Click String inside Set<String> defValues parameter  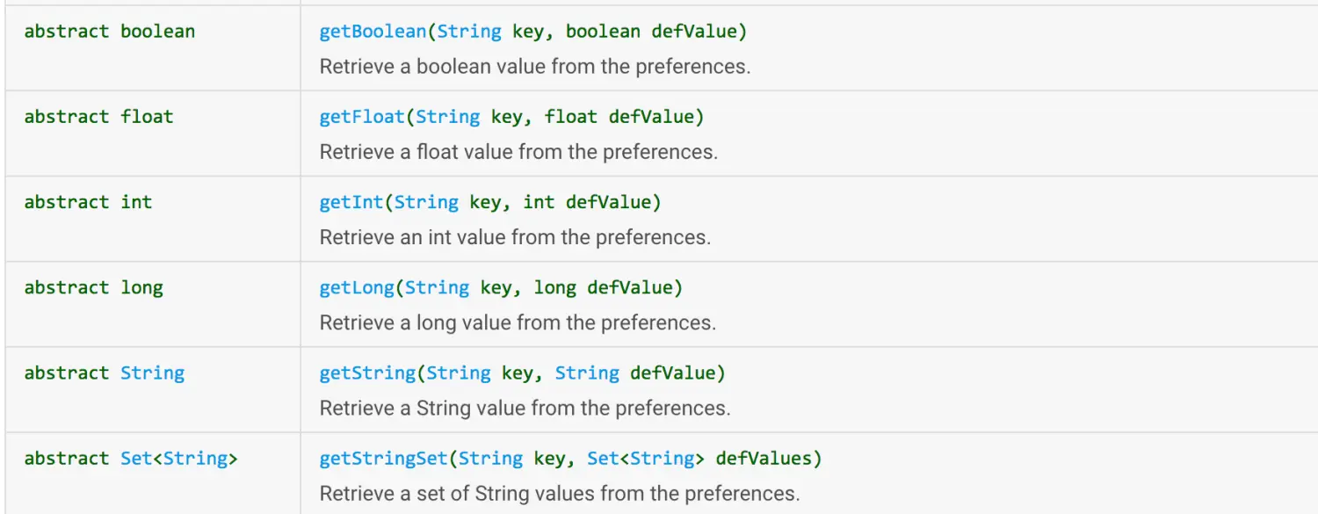tap(663, 458)
